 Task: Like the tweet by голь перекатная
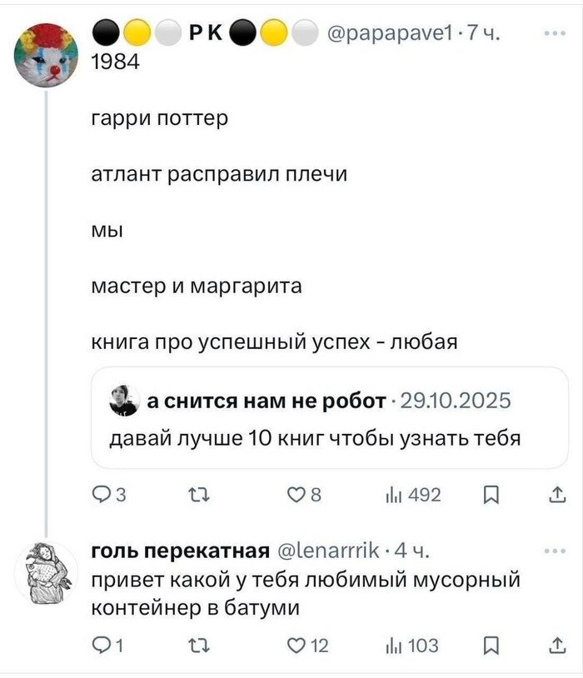[x=298, y=640]
